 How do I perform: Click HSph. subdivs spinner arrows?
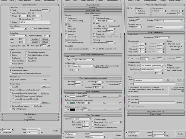click(145, 49)
